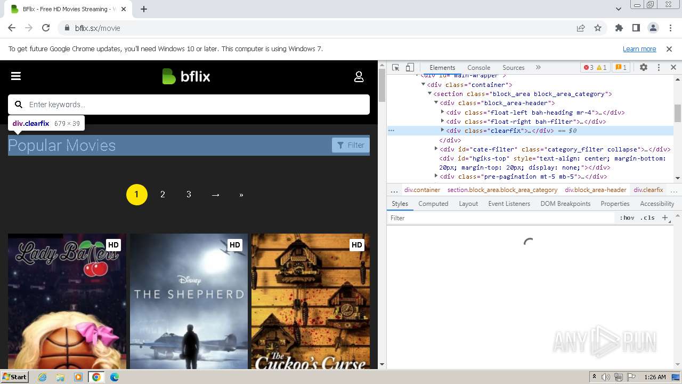Share this page icon
This screenshot has width=682, height=384.
[x=581, y=28]
